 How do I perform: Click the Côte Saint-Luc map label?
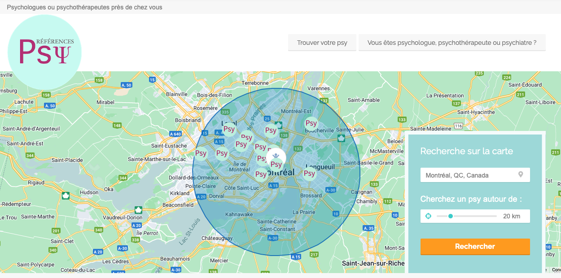(x=242, y=187)
